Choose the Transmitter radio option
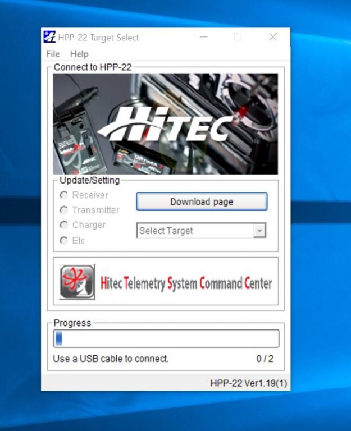The width and height of the screenshot is (351, 431). pyautogui.click(x=64, y=210)
